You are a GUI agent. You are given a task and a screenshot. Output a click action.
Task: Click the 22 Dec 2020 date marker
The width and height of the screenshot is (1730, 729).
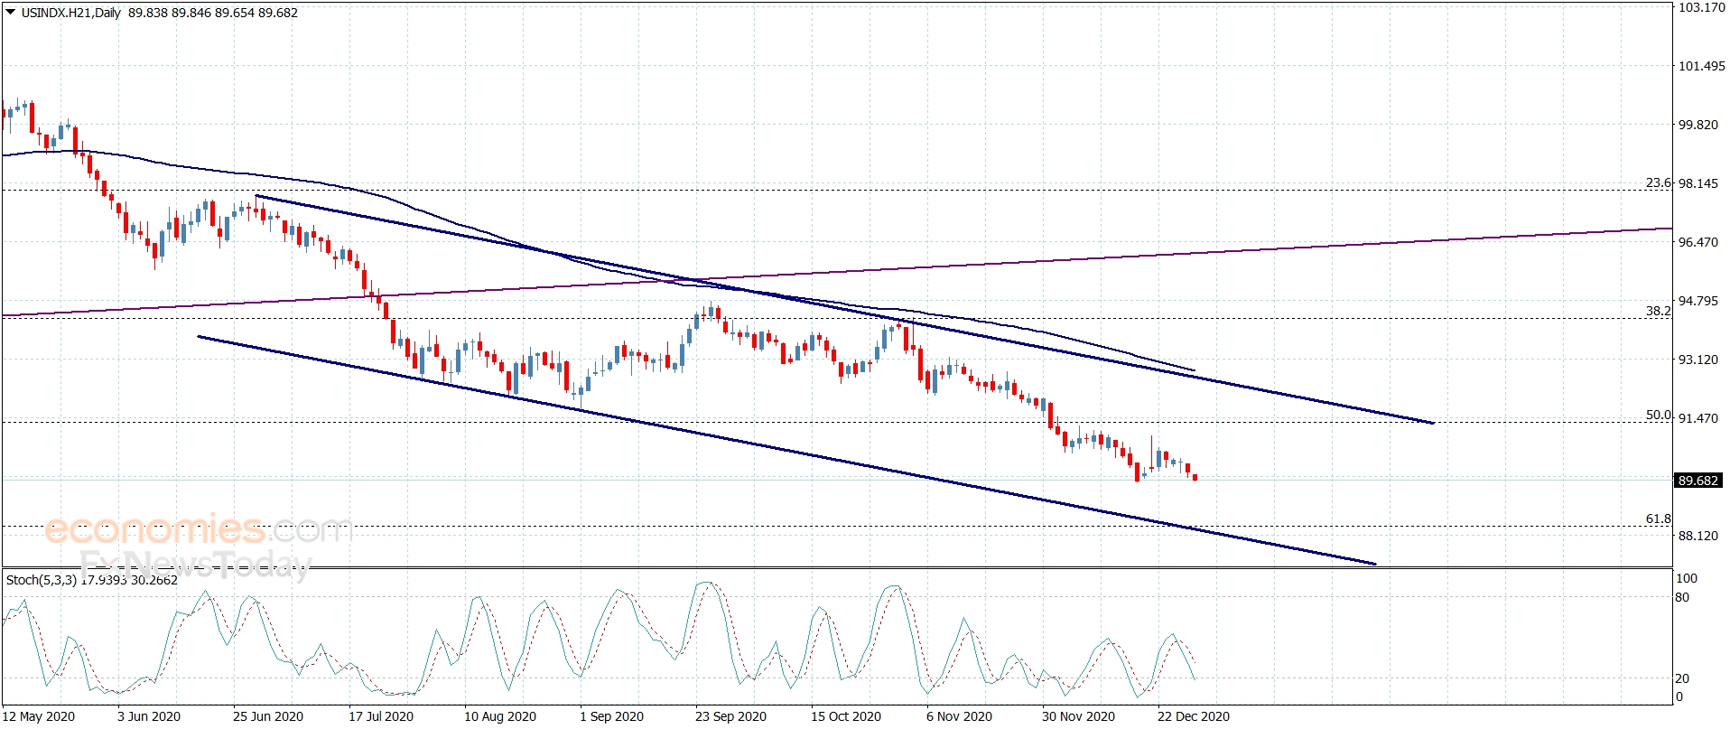(x=1193, y=716)
